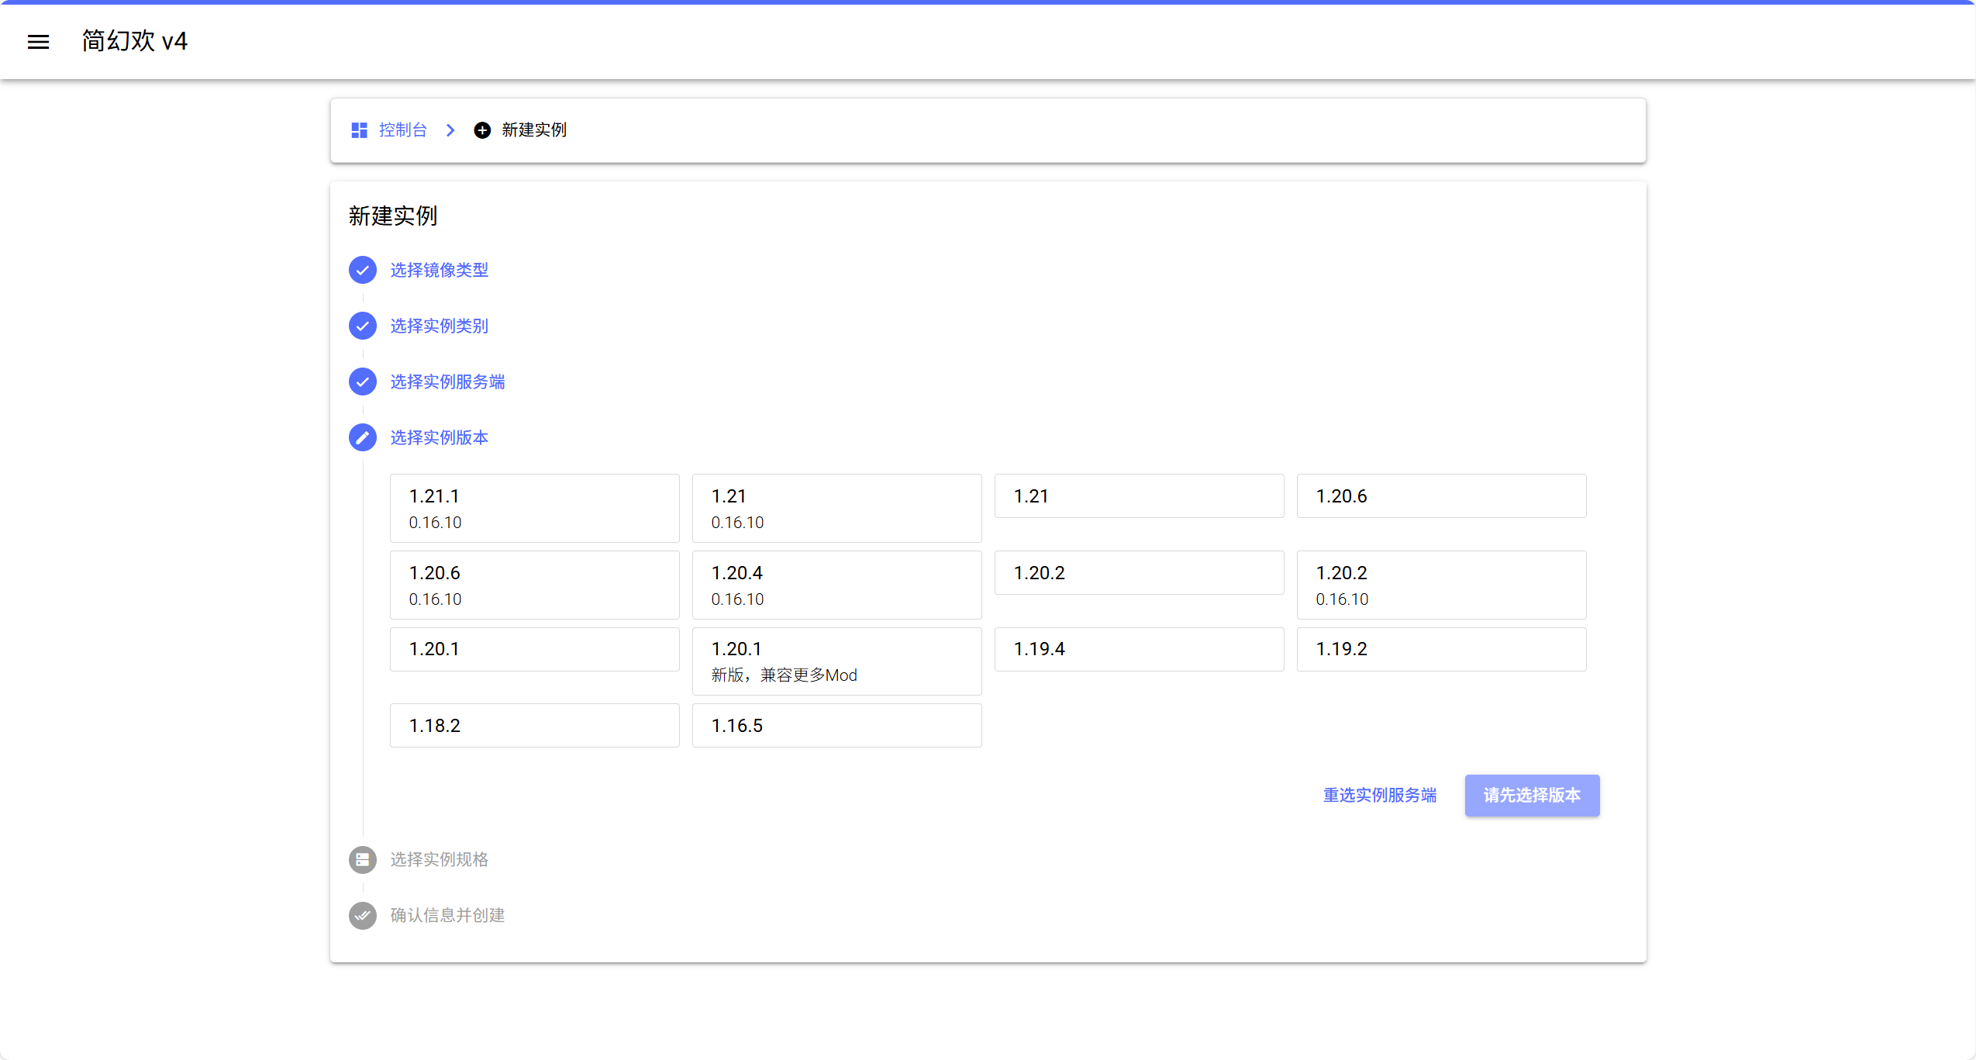Image resolution: width=1976 pixels, height=1060 pixels.
Task: Expand the 选择镜像类型 step label
Action: [x=439, y=270]
